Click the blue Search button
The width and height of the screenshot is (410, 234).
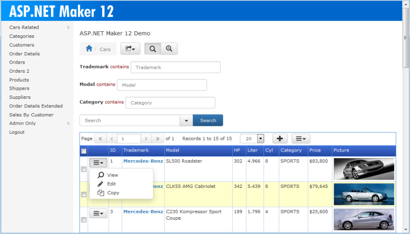(208, 120)
